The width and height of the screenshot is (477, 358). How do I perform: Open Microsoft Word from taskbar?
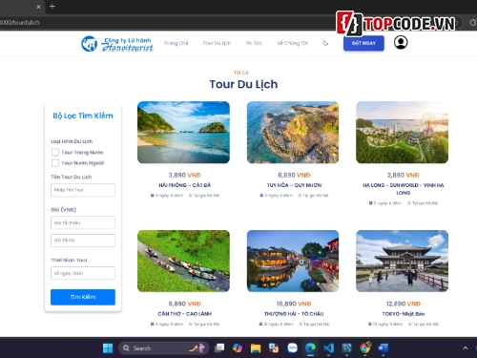coord(384,348)
